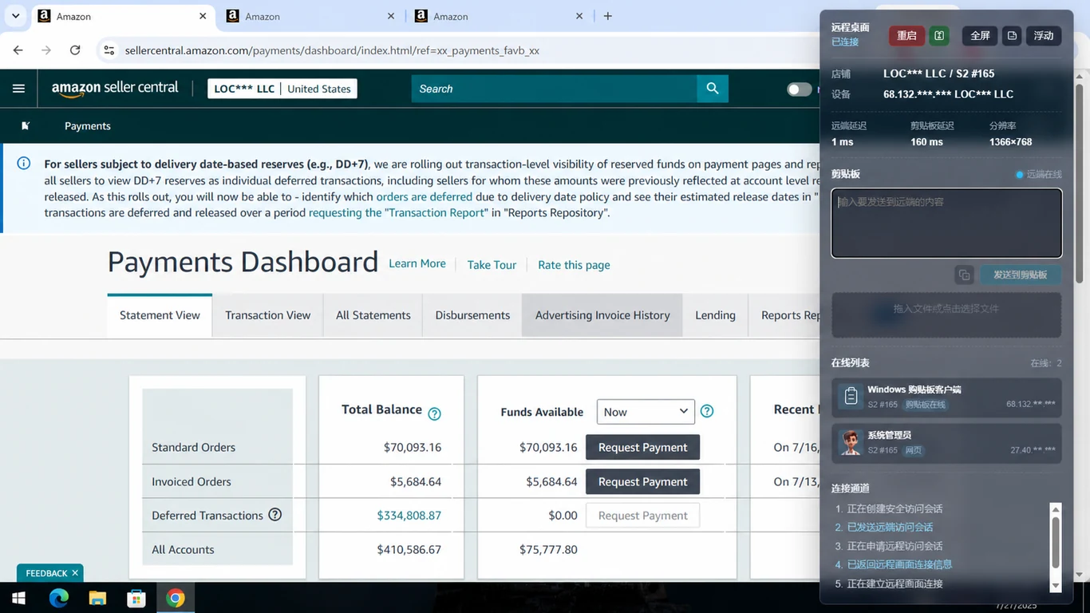Click the file drop zone below 发送到剪贴板
Viewport: 1090px width, 613px height.
point(946,314)
